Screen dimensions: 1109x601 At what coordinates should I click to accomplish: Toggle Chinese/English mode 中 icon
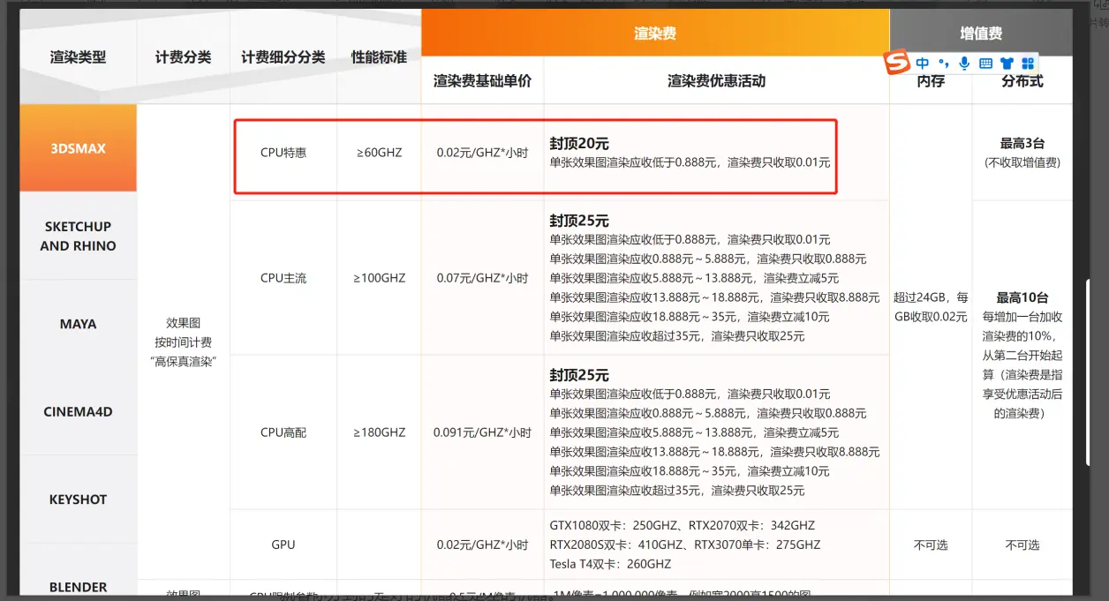[923, 64]
